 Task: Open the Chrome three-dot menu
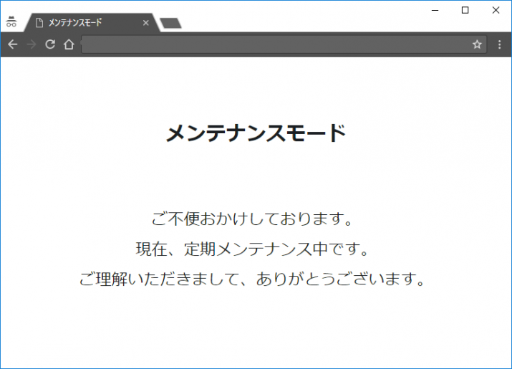click(x=500, y=44)
